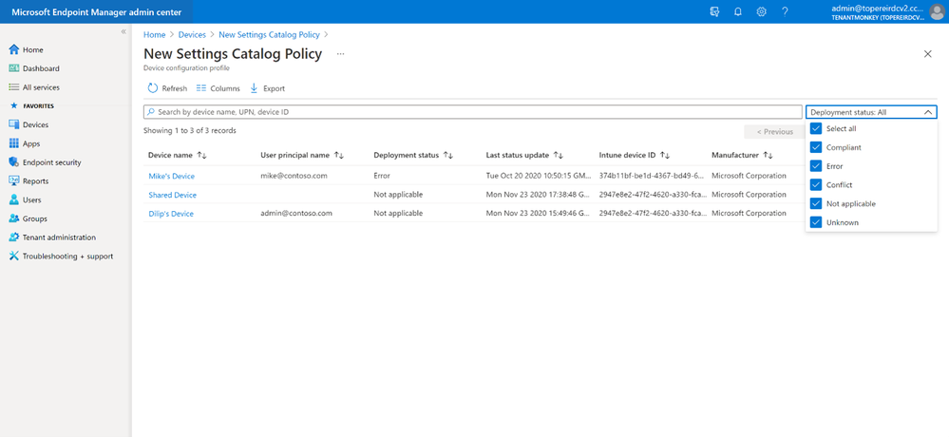The width and height of the screenshot is (949, 437).
Task: Click the Mon Nov 23 2020 17:38:48 cell
Action: (538, 195)
